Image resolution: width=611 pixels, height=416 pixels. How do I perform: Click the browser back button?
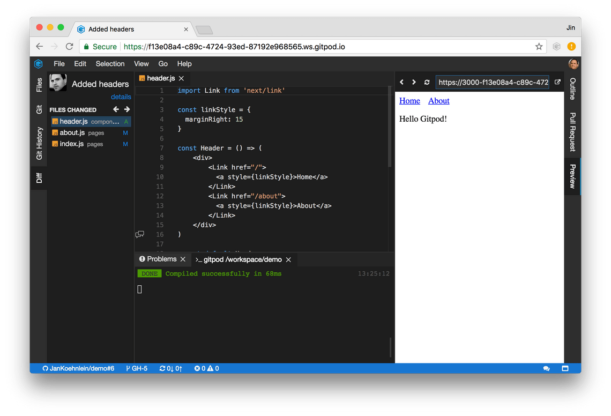coord(39,47)
